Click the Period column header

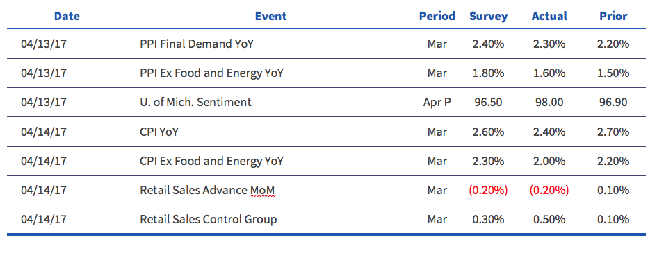[x=437, y=16]
